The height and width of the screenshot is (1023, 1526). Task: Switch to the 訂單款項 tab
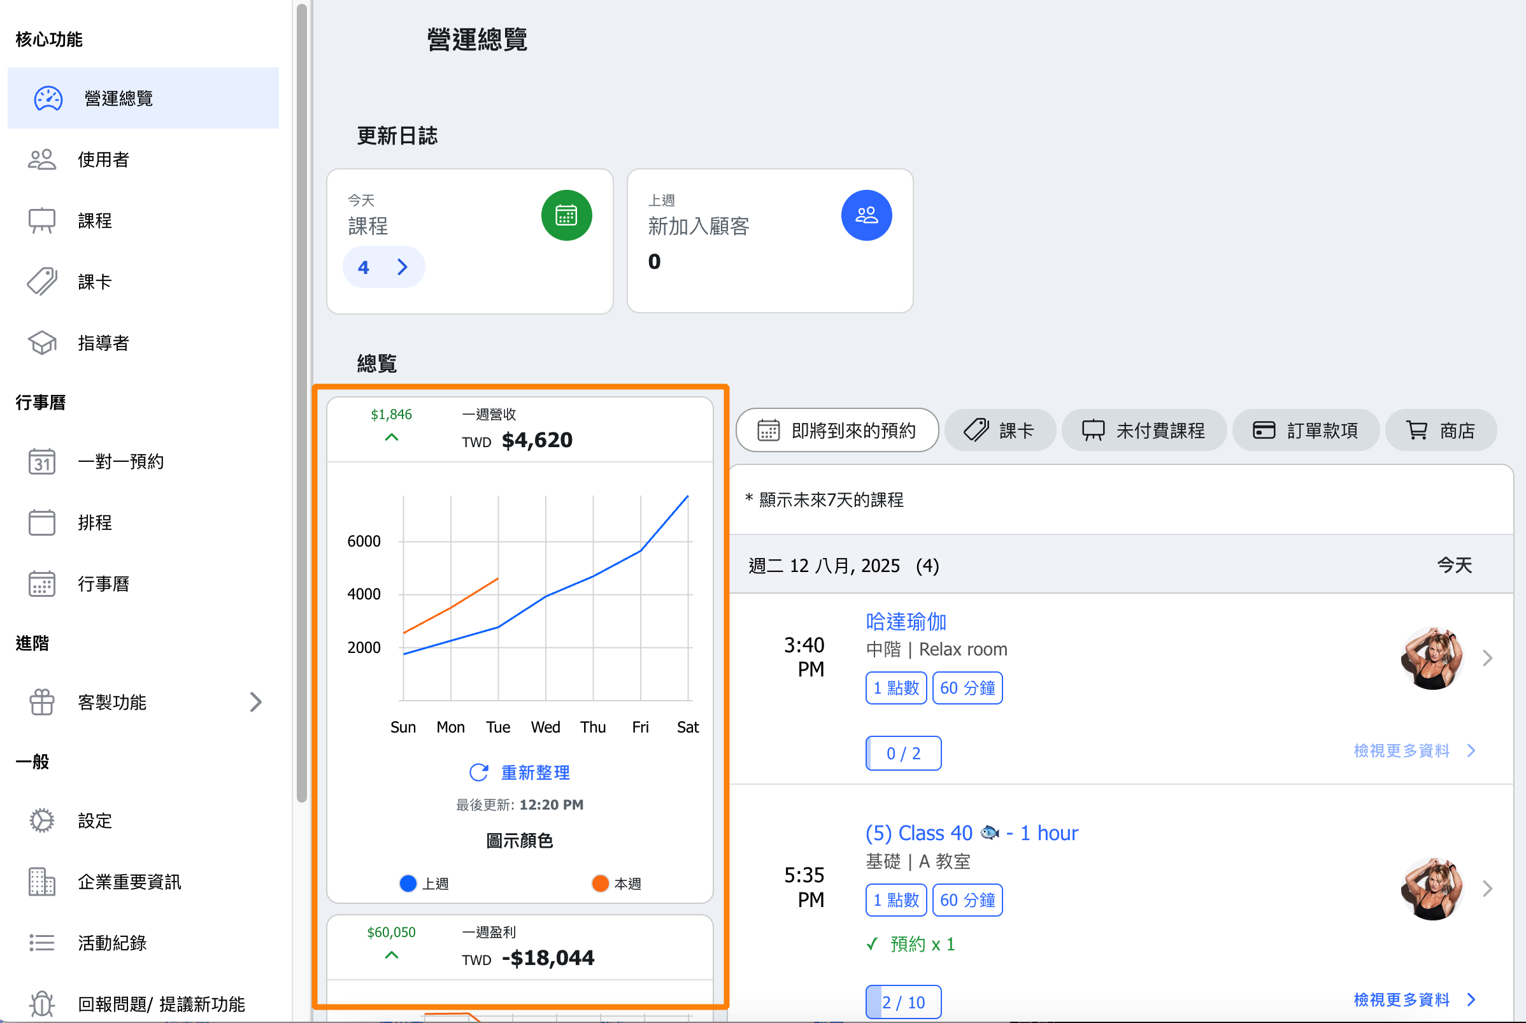1306,431
